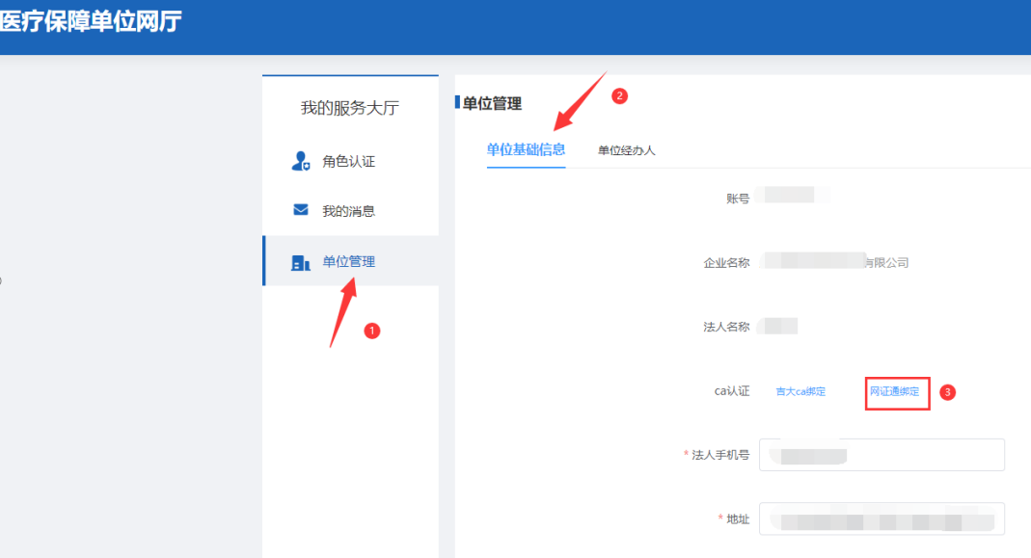1031x558 pixels.
Task: Switch to the 单位经办人 tab
Action: [626, 150]
